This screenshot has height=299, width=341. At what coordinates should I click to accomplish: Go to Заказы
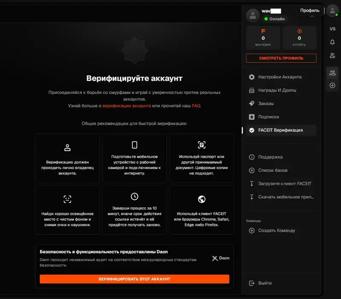click(281, 103)
